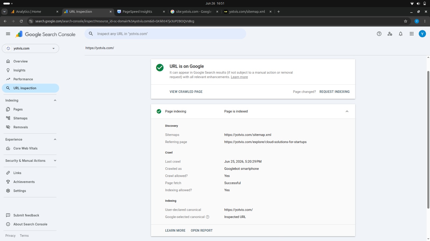Open the date and time clock

coord(215,3)
